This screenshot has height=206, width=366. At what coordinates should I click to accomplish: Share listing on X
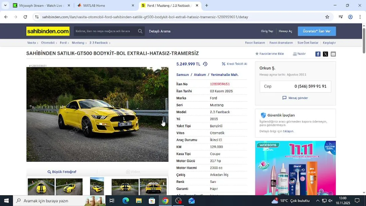[325, 54]
